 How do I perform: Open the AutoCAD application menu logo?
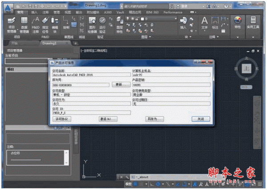coord(8,8)
